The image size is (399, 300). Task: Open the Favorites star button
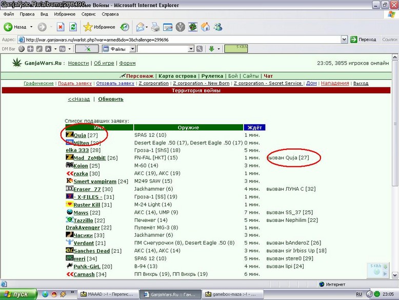(x=99, y=27)
